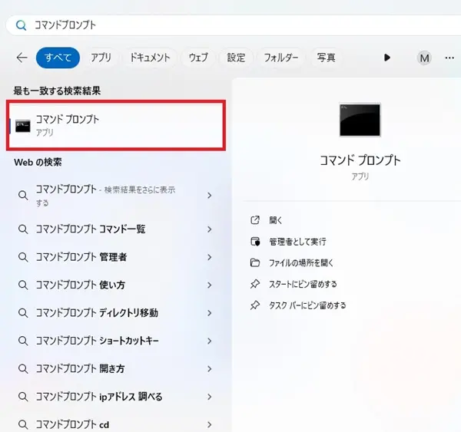Select コマンドプロンプト ディレクトリ移動 web suggestion
The width and height of the screenshot is (461, 432).
(x=97, y=313)
